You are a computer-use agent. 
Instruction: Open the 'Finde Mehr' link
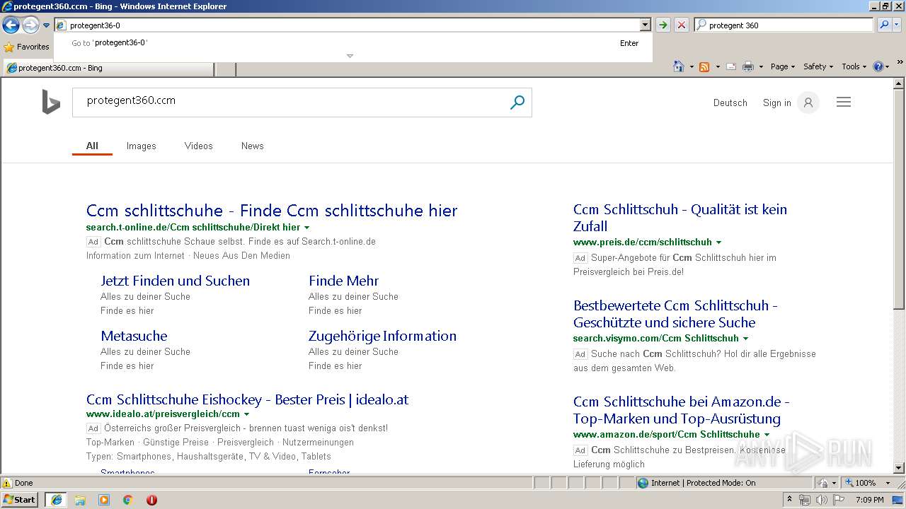pos(343,281)
